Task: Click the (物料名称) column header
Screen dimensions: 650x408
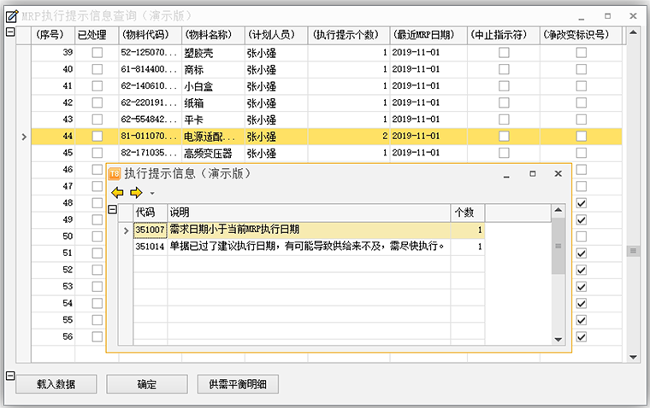Action: 213,35
